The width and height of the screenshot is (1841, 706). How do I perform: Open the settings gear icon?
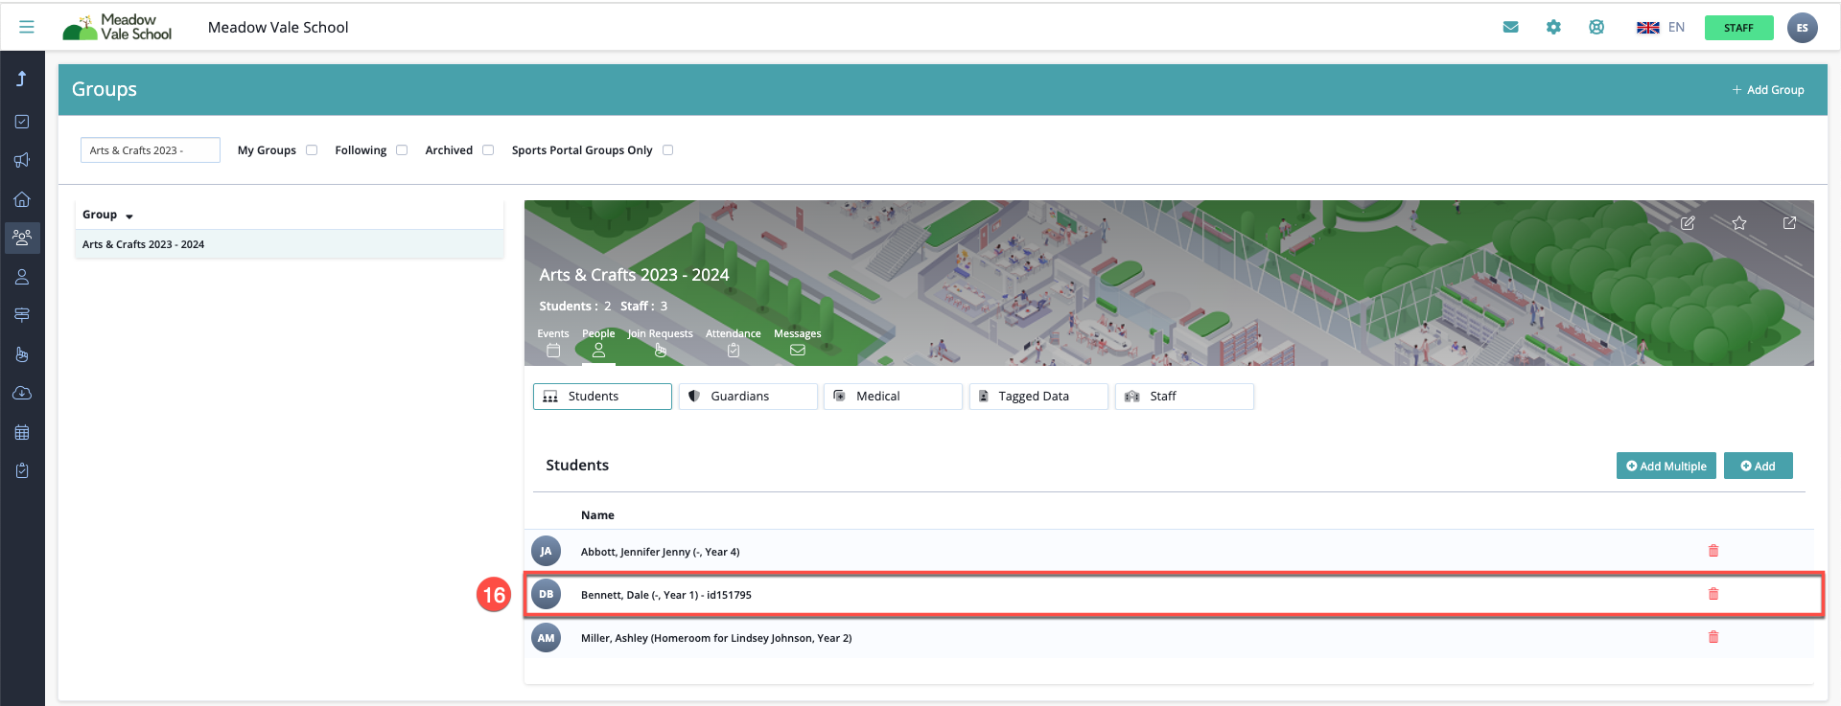coord(1553,27)
